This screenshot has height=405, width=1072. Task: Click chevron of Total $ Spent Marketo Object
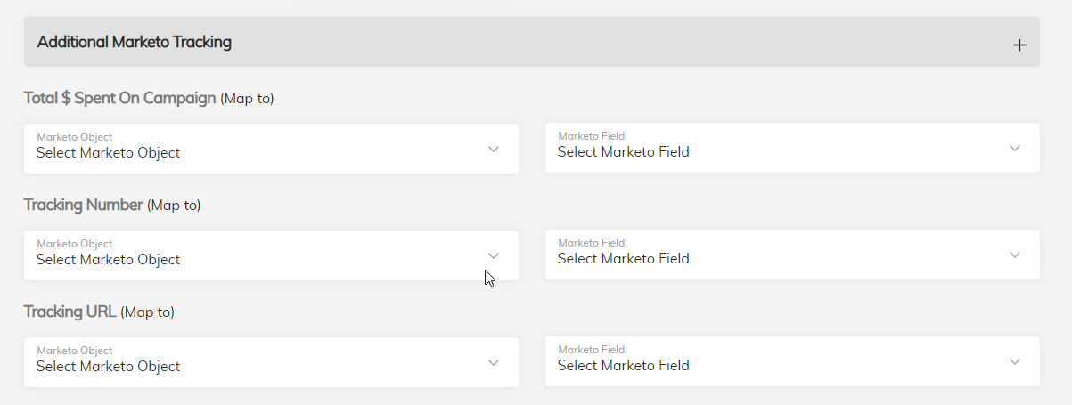coord(494,149)
